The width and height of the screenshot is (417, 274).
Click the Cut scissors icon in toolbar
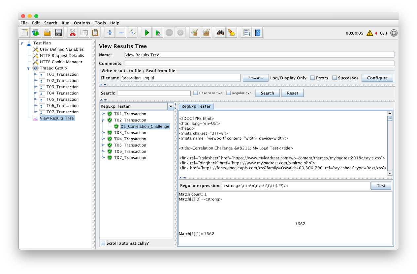coord(73,33)
